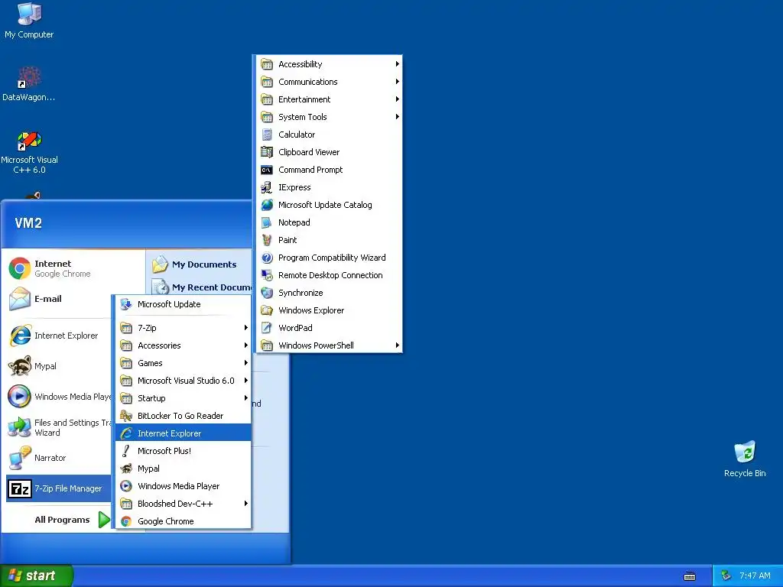Choose Google Chrome in All Programs list
Image resolution: width=783 pixels, height=587 pixels.
click(x=184, y=521)
